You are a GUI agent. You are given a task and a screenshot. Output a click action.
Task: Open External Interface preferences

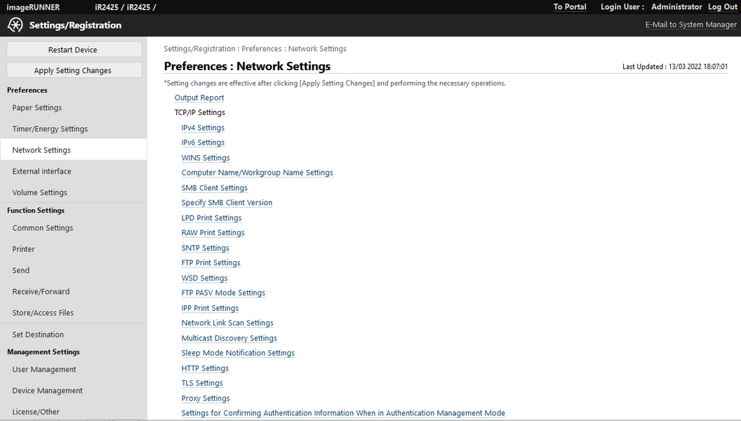pos(41,171)
